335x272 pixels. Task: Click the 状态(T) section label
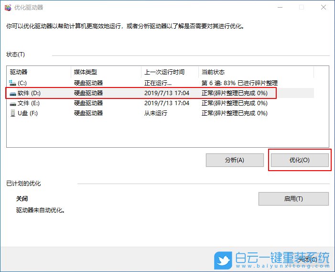pos(15,54)
